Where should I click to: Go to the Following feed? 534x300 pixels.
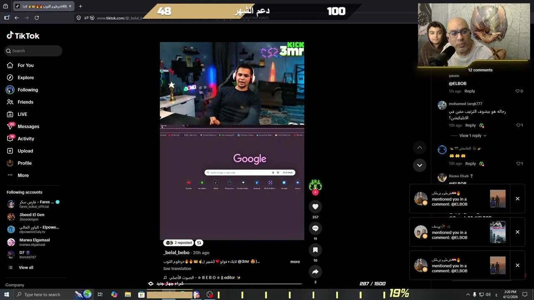tap(28, 90)
